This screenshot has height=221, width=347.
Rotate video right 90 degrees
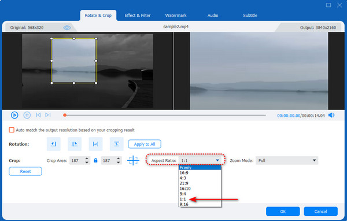click(x=75, y=144)
